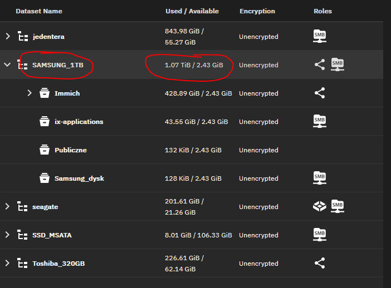Expand the jedentera pool
The image size is (391, 288).
8,36
